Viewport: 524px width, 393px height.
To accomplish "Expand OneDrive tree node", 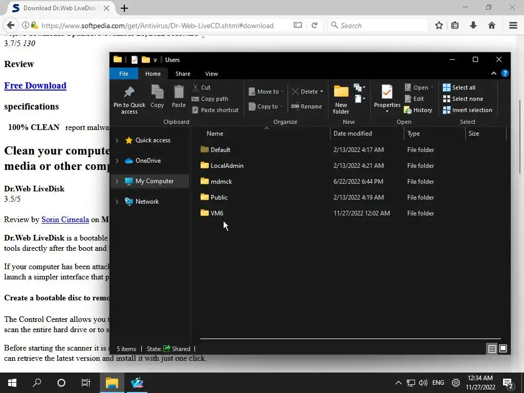I will coord(117,161).
